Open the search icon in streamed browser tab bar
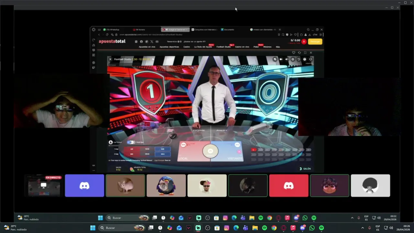Screen dimensions: 414x233 [308, 29]
